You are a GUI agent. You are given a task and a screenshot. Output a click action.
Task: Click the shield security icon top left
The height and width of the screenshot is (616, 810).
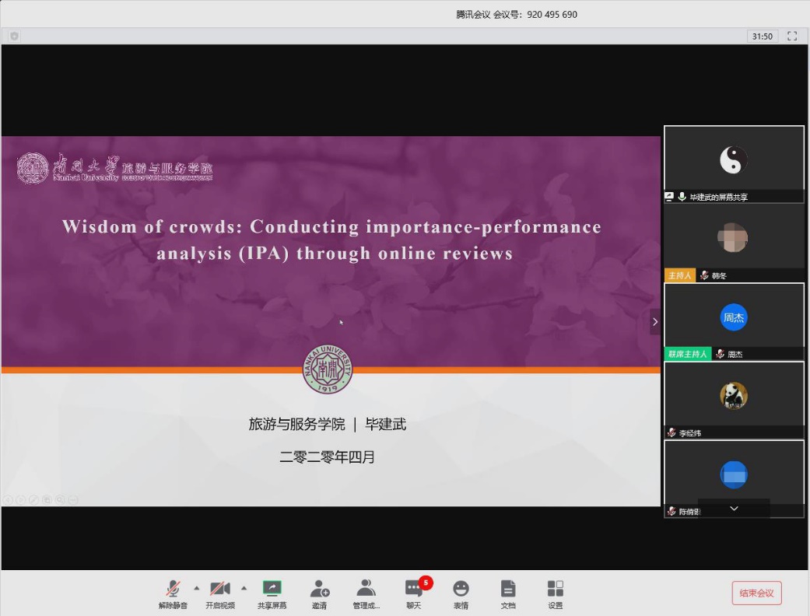(14, 36)
